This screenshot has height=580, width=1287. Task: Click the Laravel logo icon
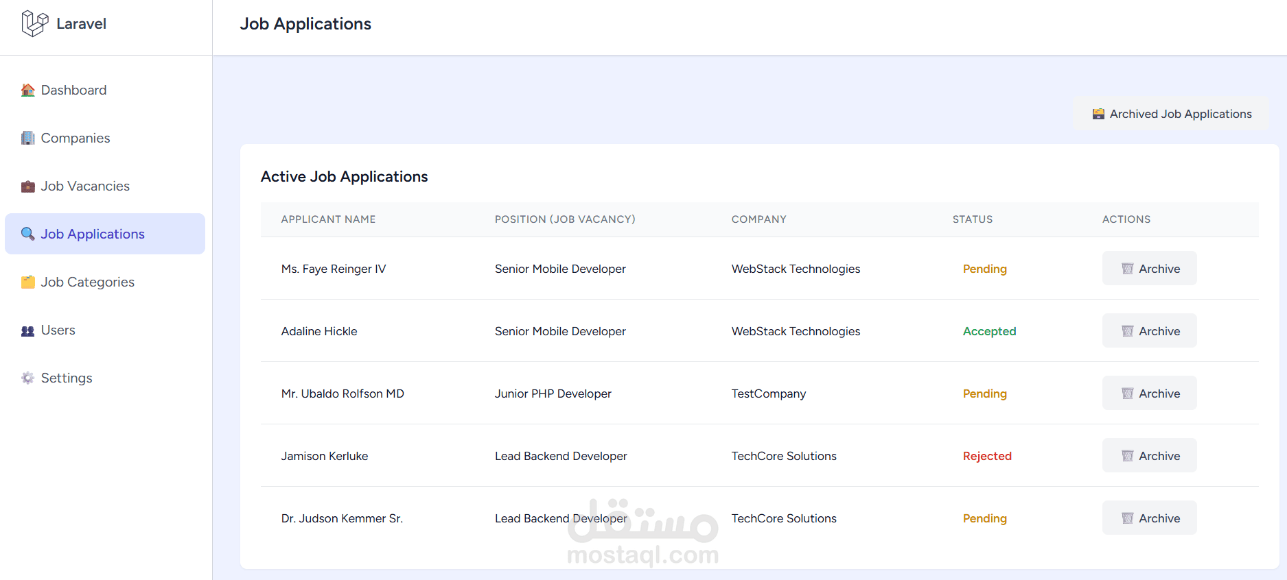pyautogui.click(x=34, y=23)
